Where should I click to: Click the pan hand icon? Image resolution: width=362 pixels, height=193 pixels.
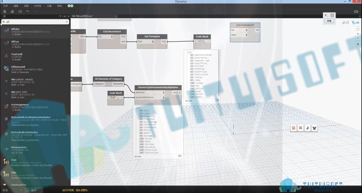point(358,44)
